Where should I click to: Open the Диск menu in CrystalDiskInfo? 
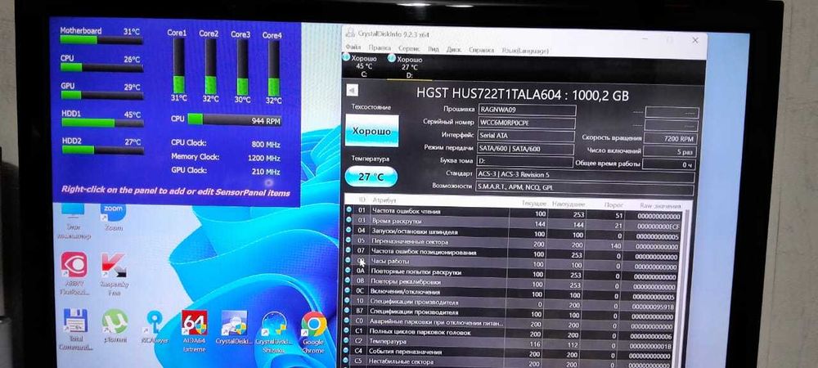pos(453,50)
